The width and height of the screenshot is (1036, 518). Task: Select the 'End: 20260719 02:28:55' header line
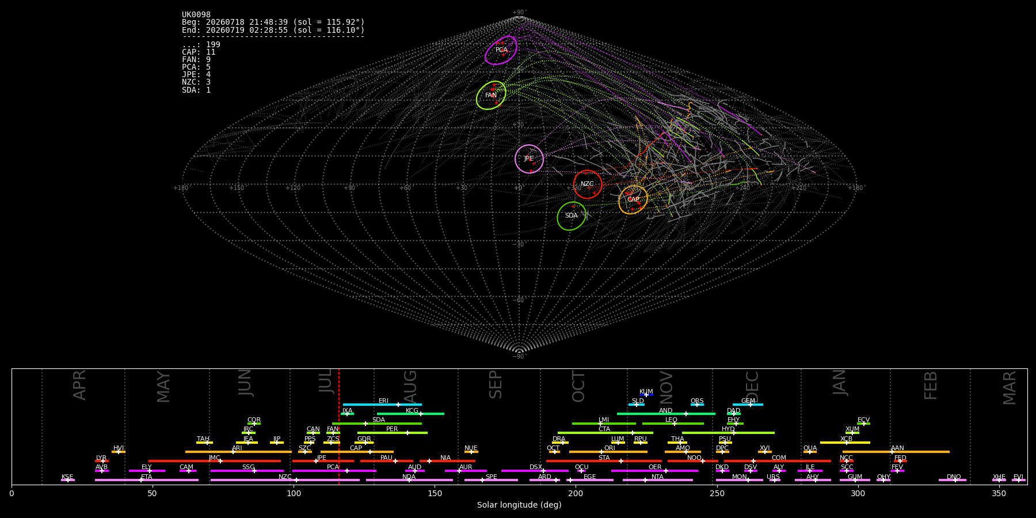273,30
